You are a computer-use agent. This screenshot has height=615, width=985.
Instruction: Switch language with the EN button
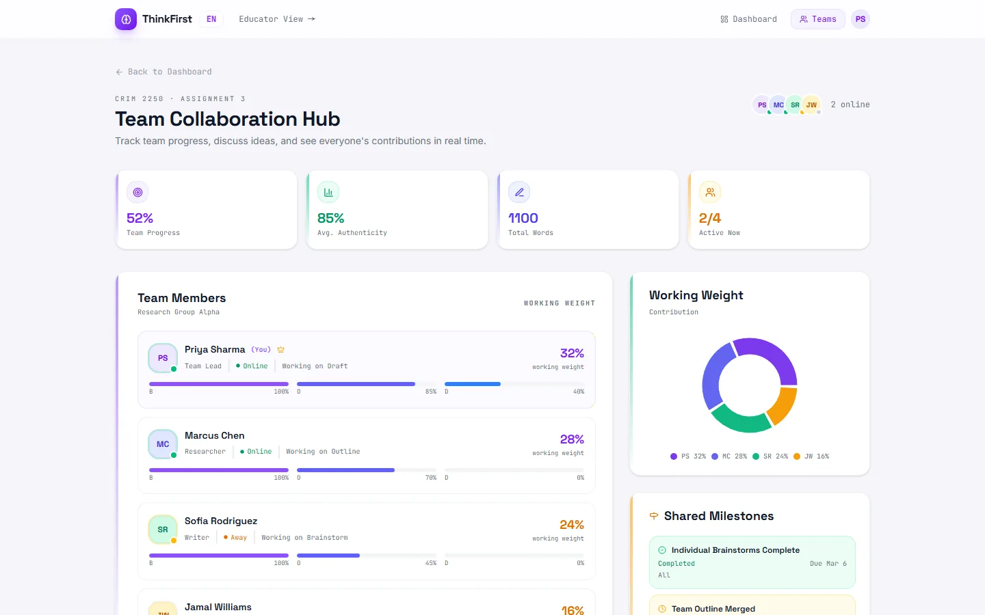click(x=211, y=19)
